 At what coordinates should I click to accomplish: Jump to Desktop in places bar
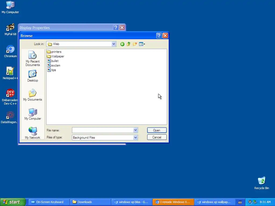32,76
